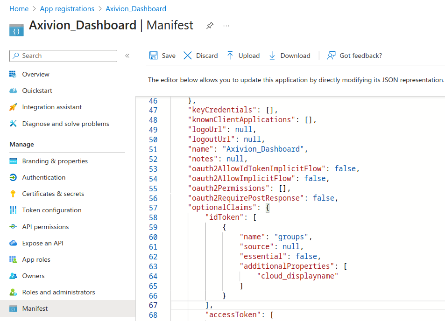The image size is (445, 321).
Task: Focus the sidebar Search field
Action: tap(63, 56)
